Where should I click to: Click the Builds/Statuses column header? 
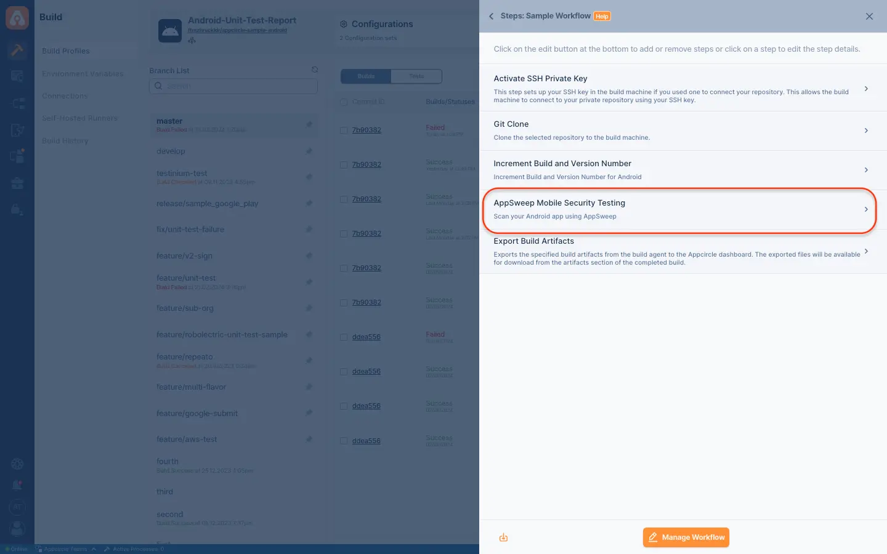point(450,102)
